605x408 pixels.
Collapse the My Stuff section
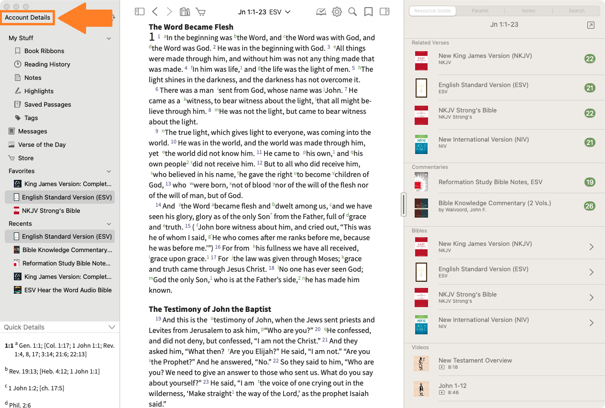click(109, 38)
